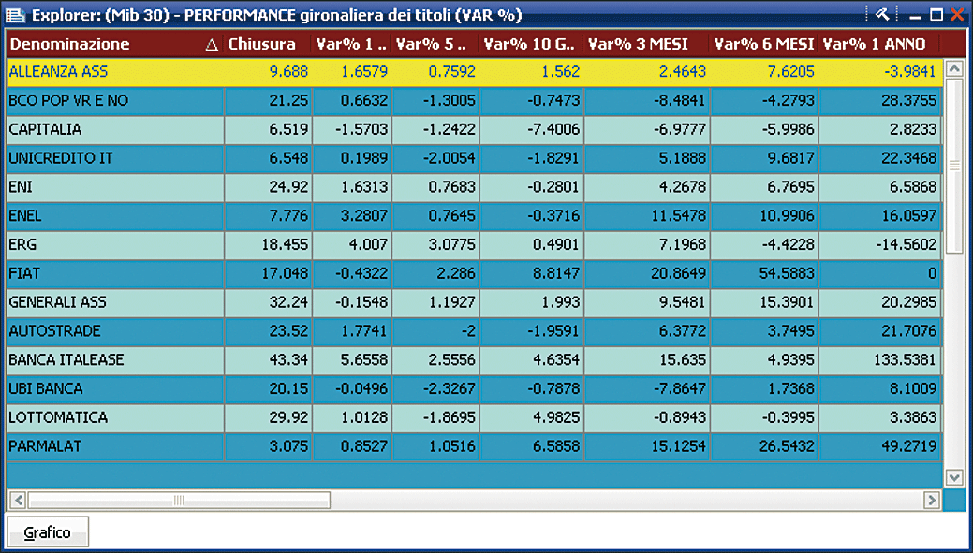Maximize the Explorer window
Screen dimensions: 973x553
tap(936, 15)
